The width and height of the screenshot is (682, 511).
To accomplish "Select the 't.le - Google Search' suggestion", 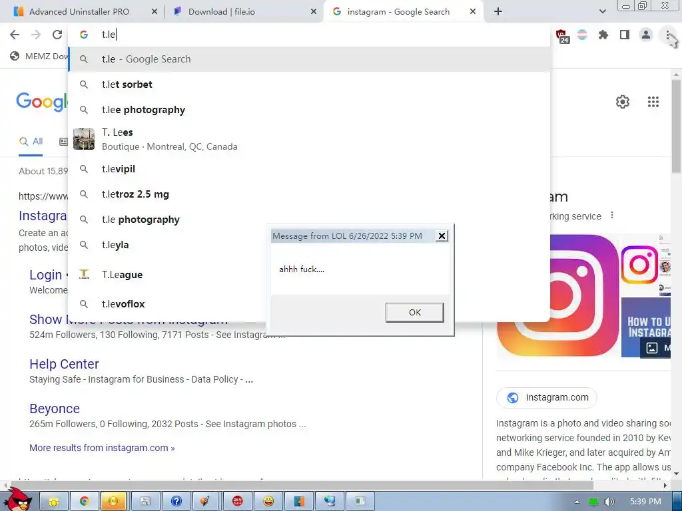I will tap(309, 59).
